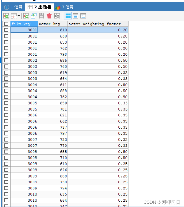The width and height of the screenshot is (184, 207).
Task: Click the cancel changes icon
Action: tap(57, 16)
